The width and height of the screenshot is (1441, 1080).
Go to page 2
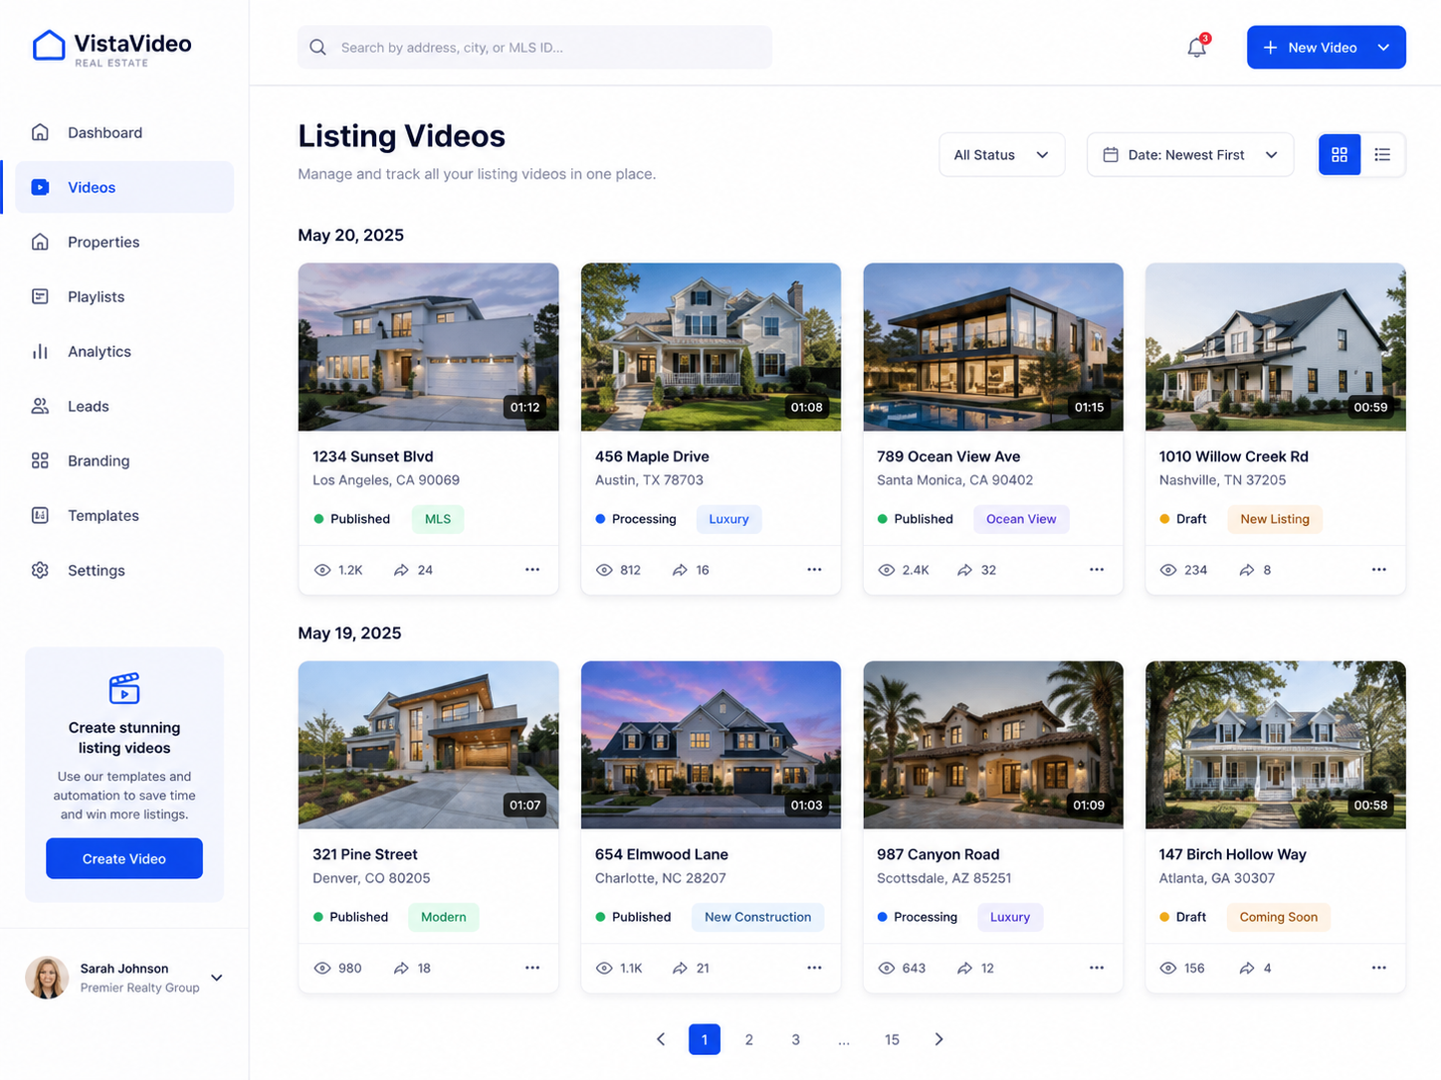pyautogui.click(x=749, y=1039)
